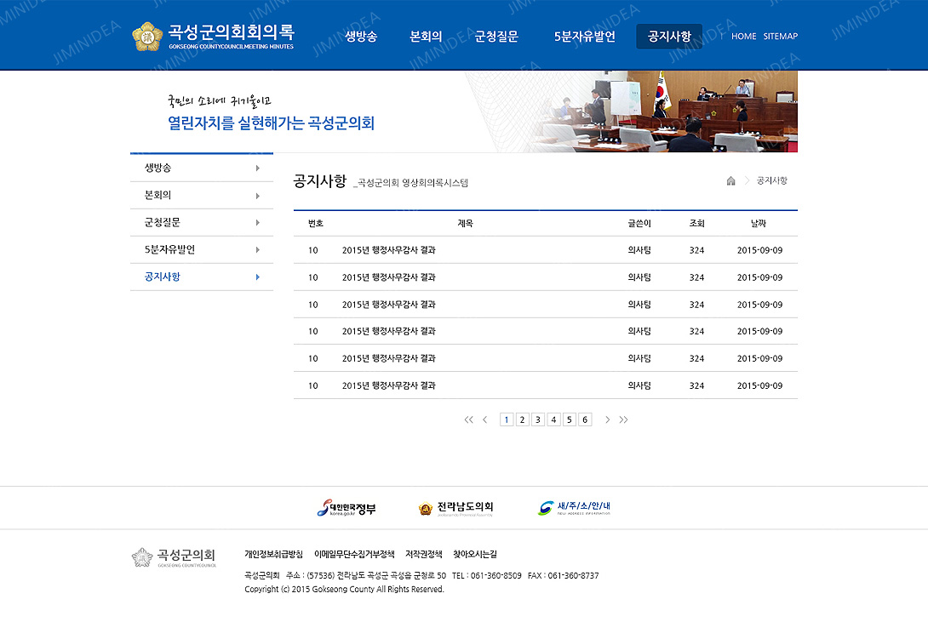928x622 pixels.
Task: Open the 저작권정책 footer link
Action: tap(424, 555)
